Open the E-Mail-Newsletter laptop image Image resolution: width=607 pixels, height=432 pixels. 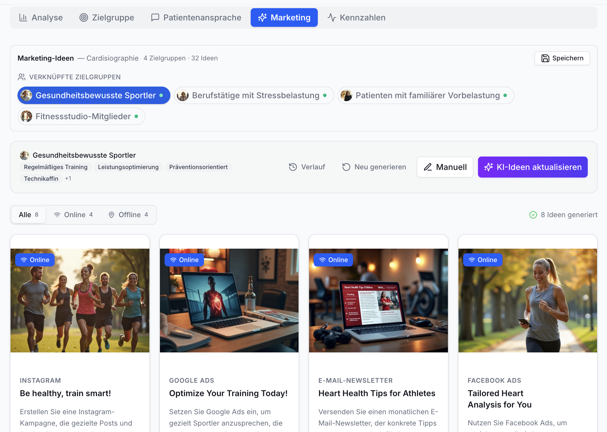[x=378, y=301]
